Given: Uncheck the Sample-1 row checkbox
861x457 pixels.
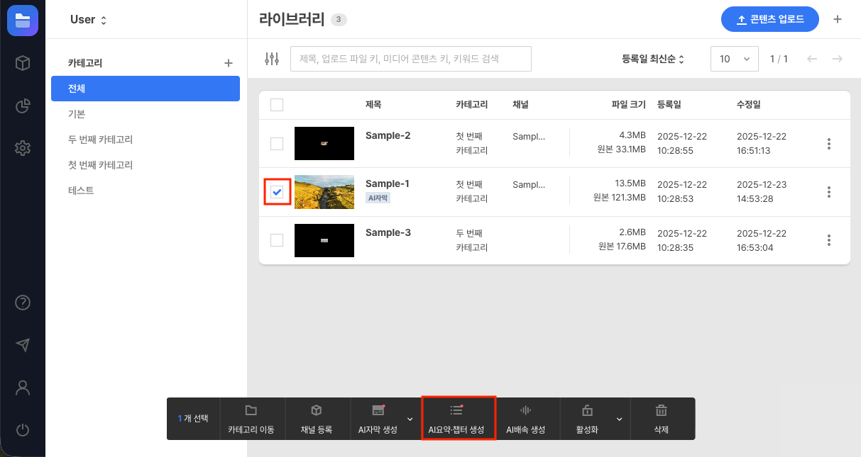Looking at the screenshot, I should [277, 191].
